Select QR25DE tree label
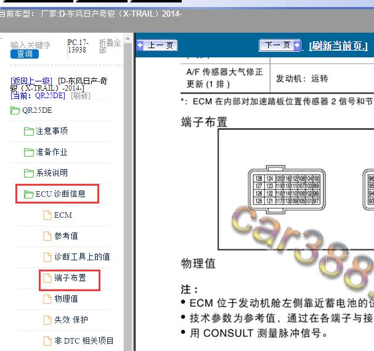374x351 pixels. click(37, 110)
